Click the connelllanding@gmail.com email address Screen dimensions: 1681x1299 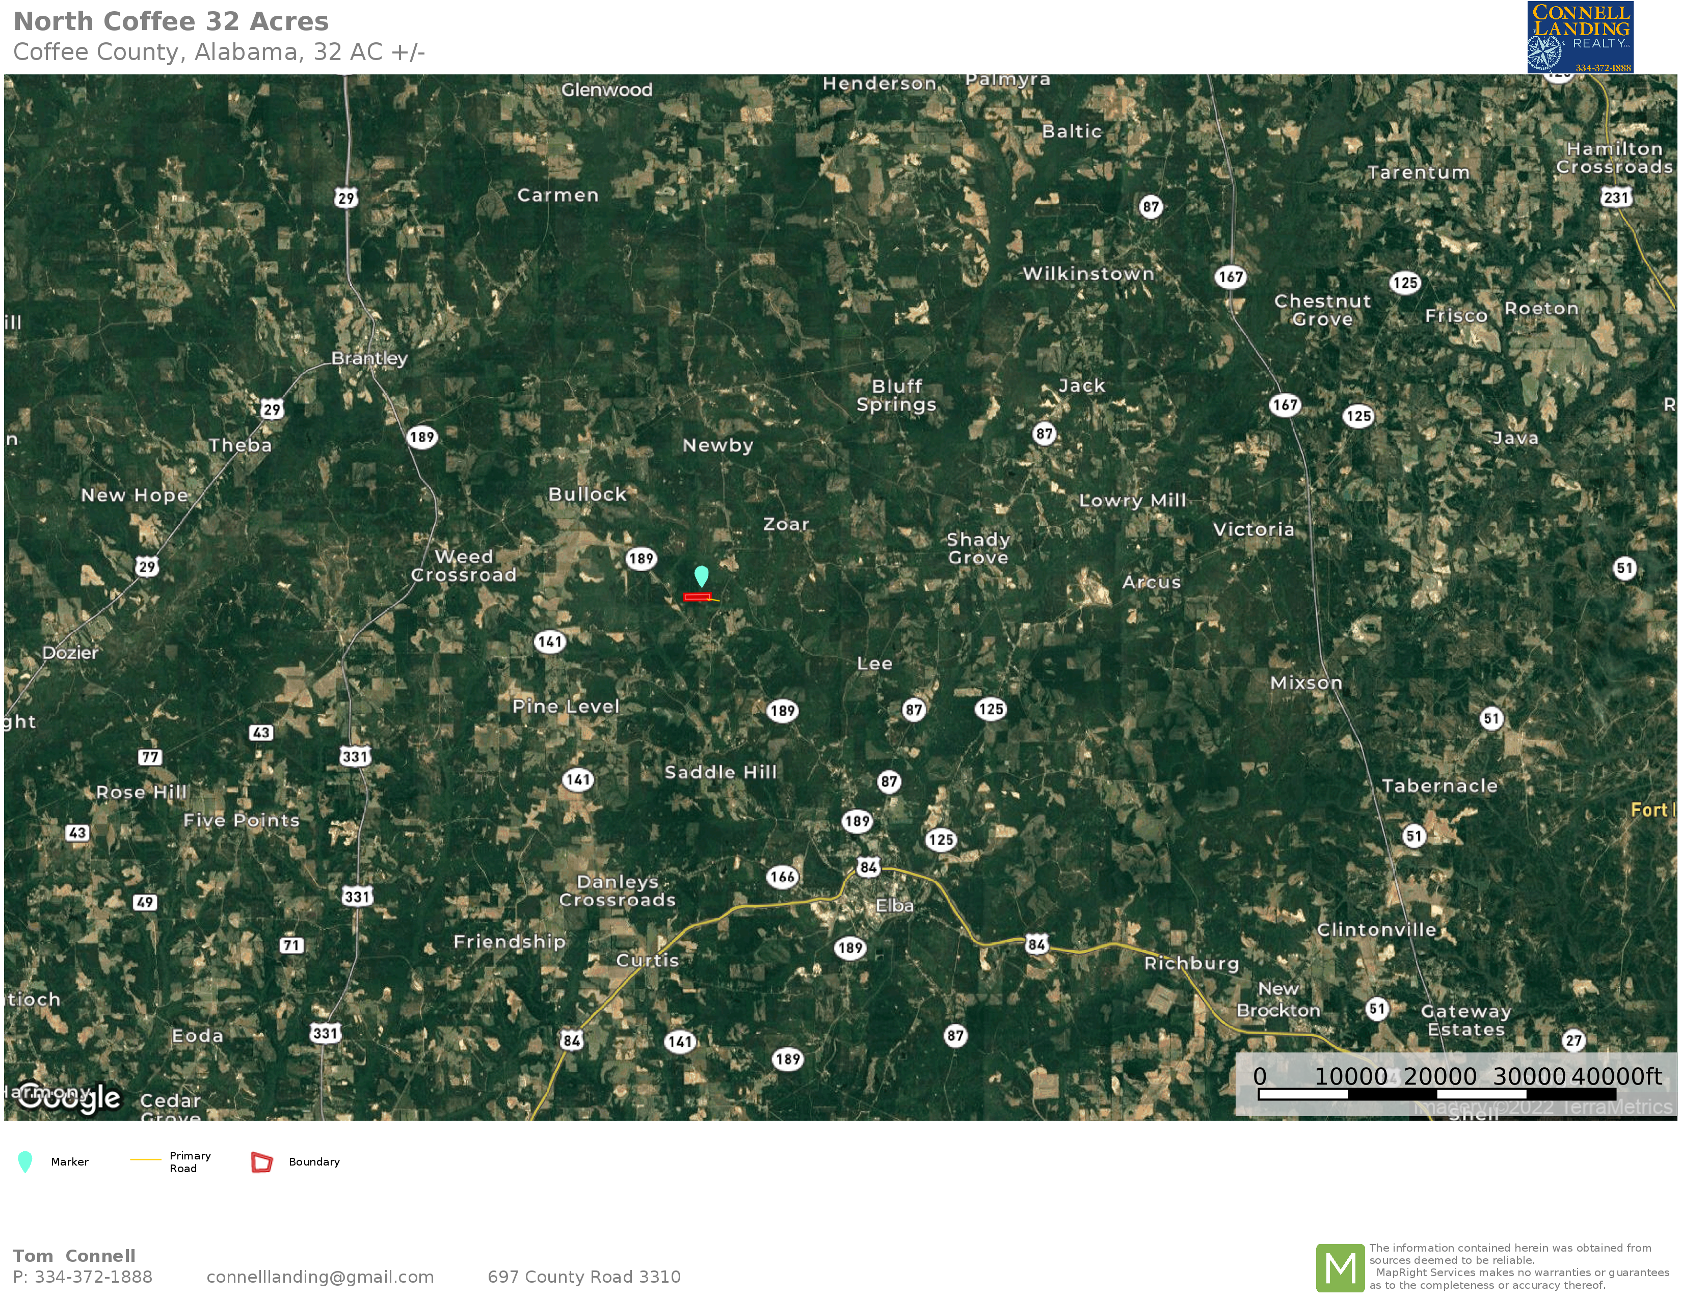320,1277
